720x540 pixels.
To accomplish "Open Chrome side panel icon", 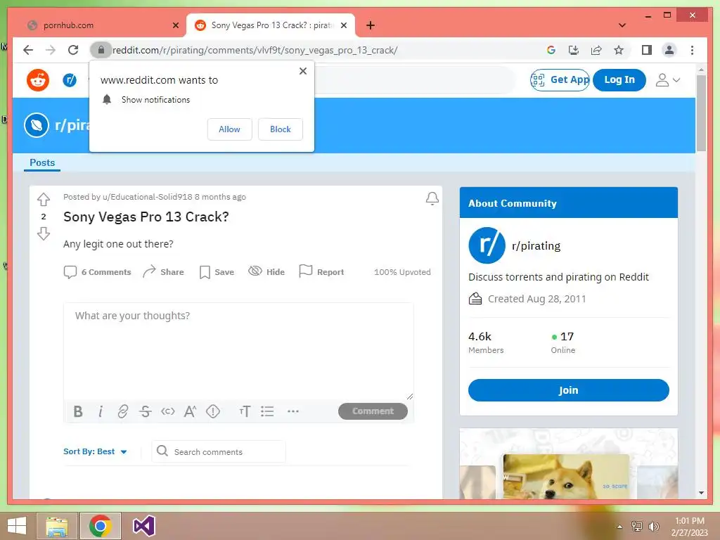I will pyautogui.click(x=647, y=50).
